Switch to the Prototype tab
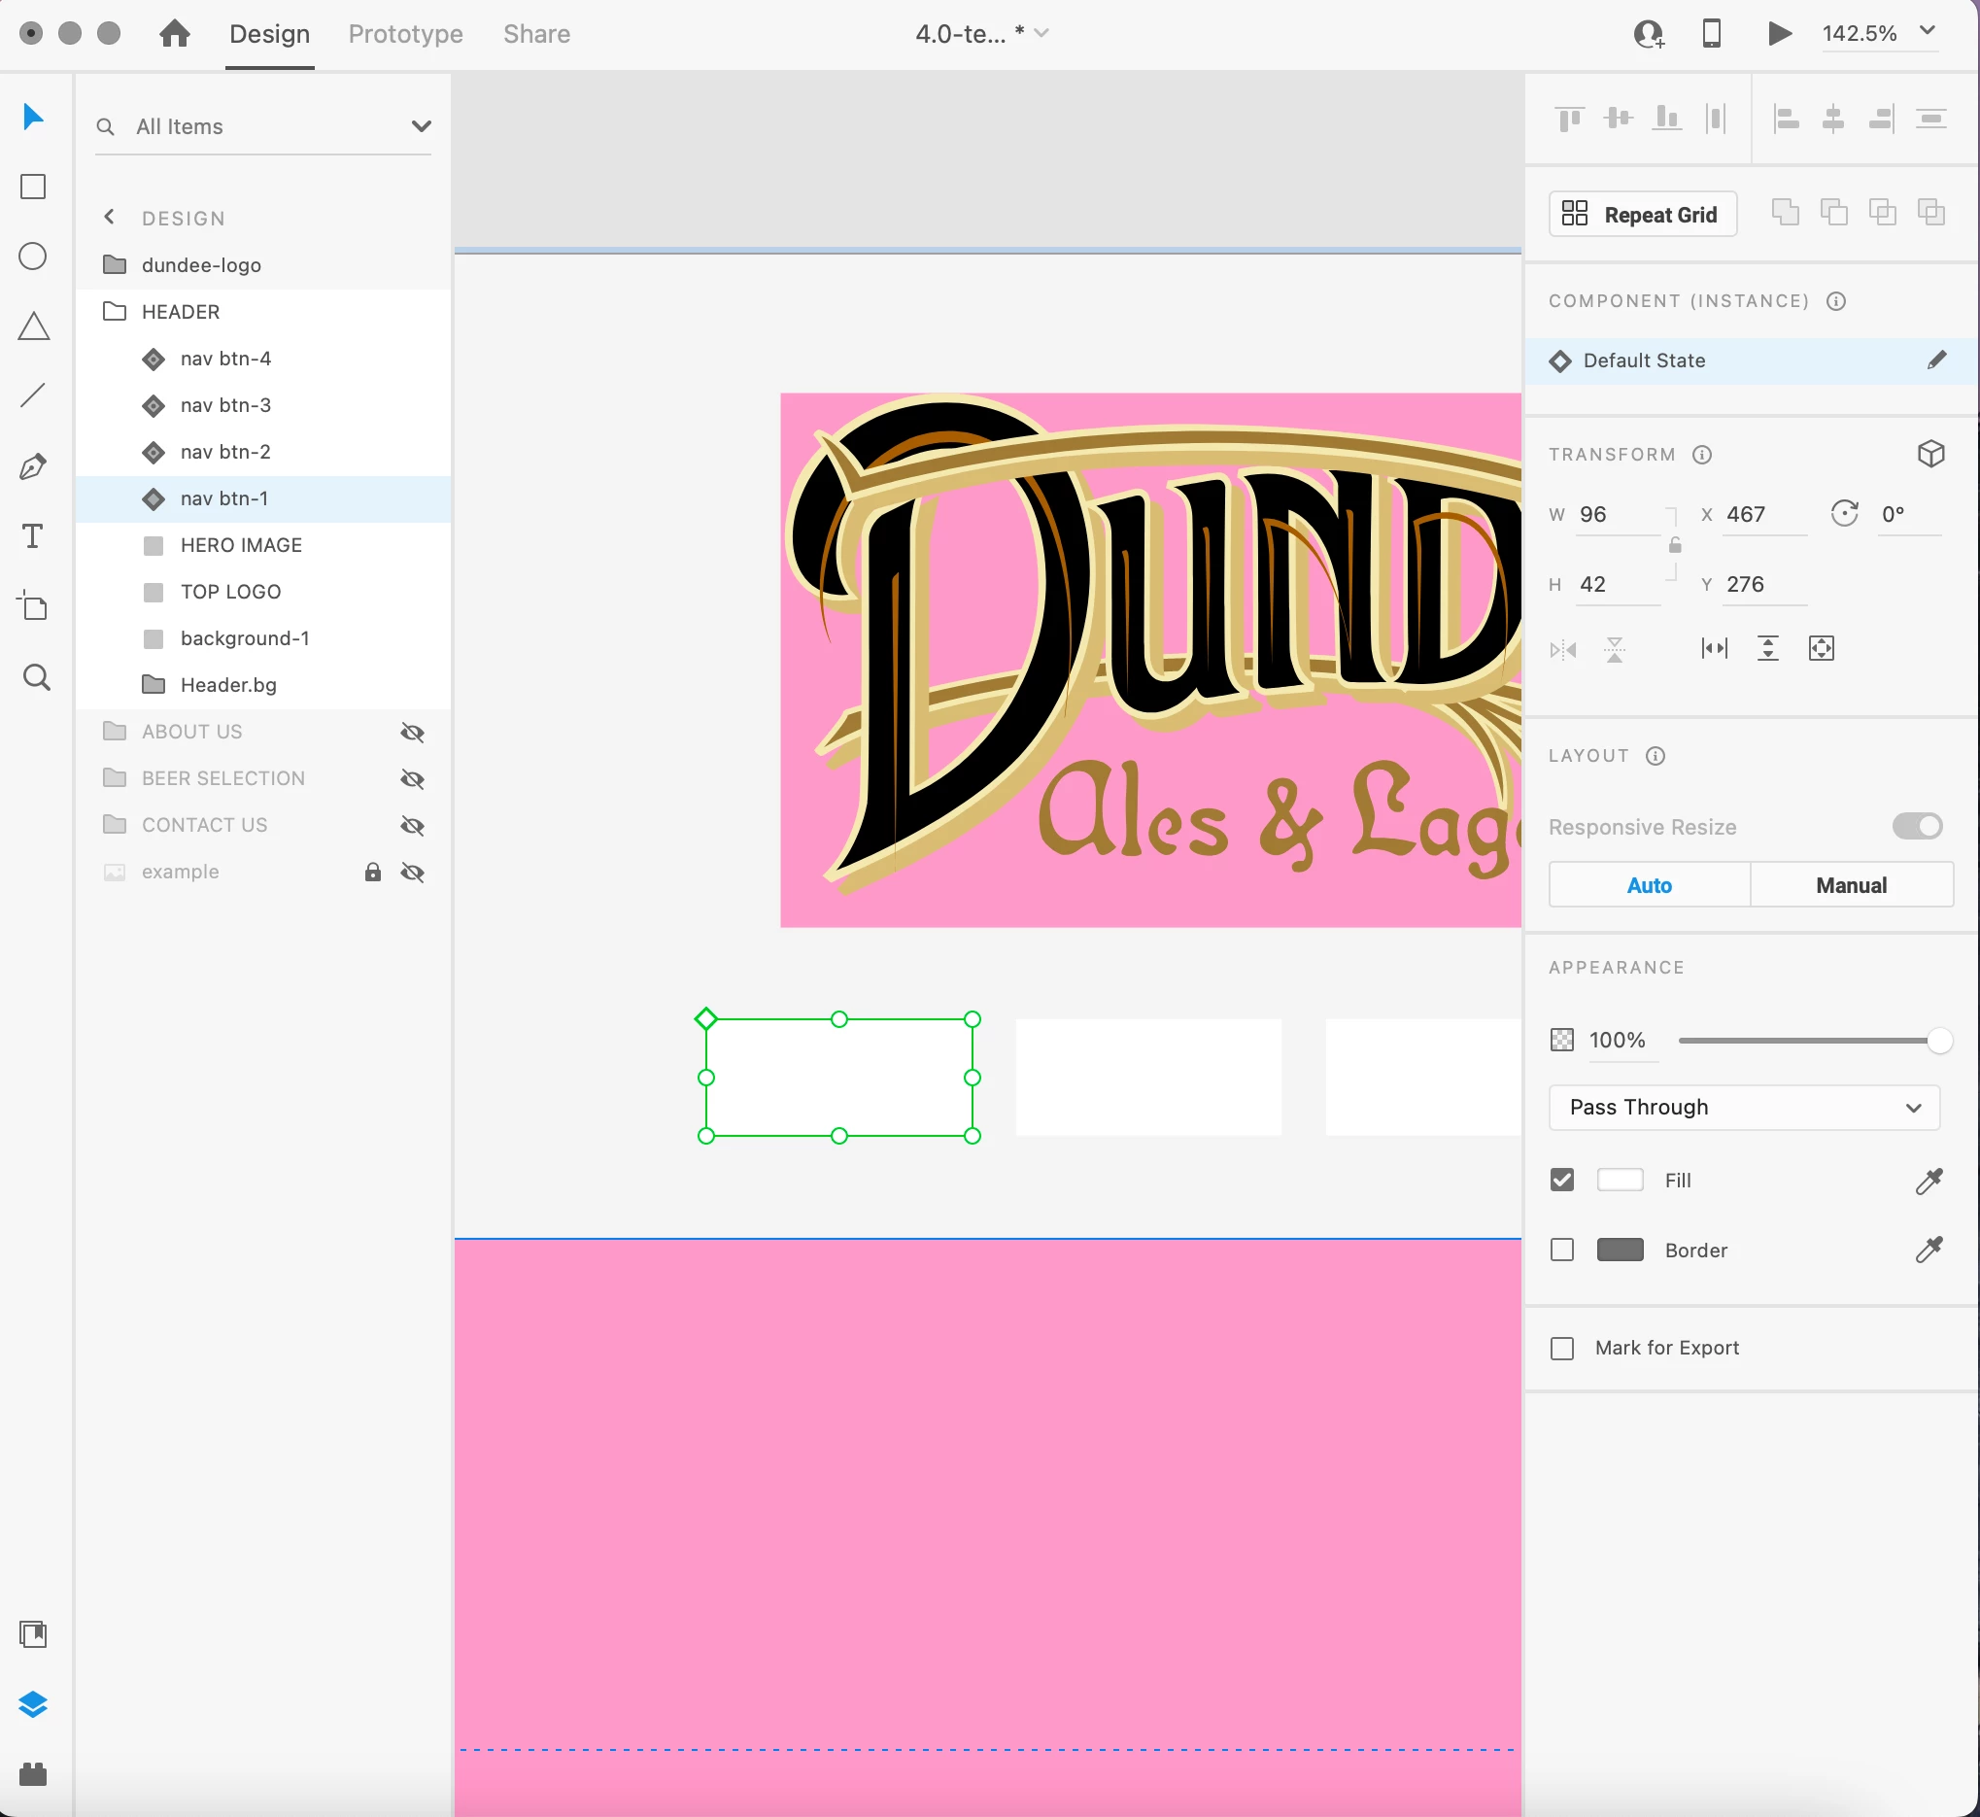The width and height of the screenshot is (1980, 1817). point(405,33)
